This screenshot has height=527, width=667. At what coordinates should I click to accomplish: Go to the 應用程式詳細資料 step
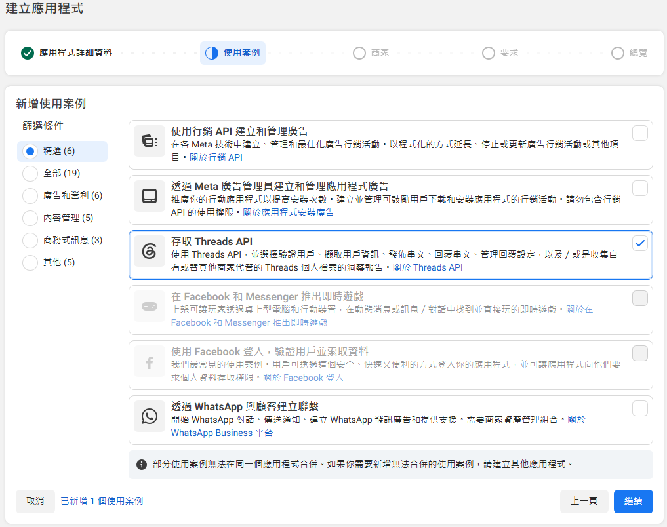(x=75, y=52)
